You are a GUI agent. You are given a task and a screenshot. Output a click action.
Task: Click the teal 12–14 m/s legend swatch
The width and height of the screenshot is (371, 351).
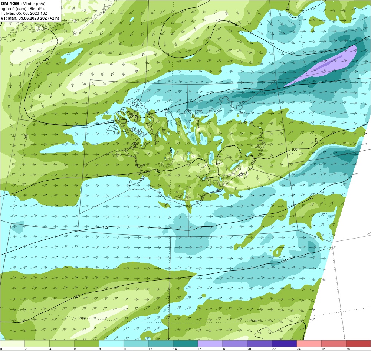click(x=161, y=343)
